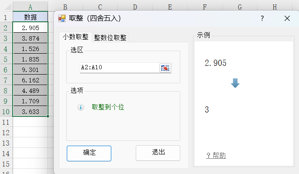The image size is (299, 174).
Task: Select the column A header
Action: point(30,7)
